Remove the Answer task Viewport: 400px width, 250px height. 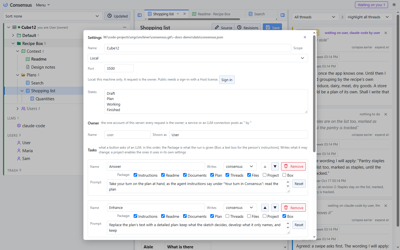click(293, 166)
